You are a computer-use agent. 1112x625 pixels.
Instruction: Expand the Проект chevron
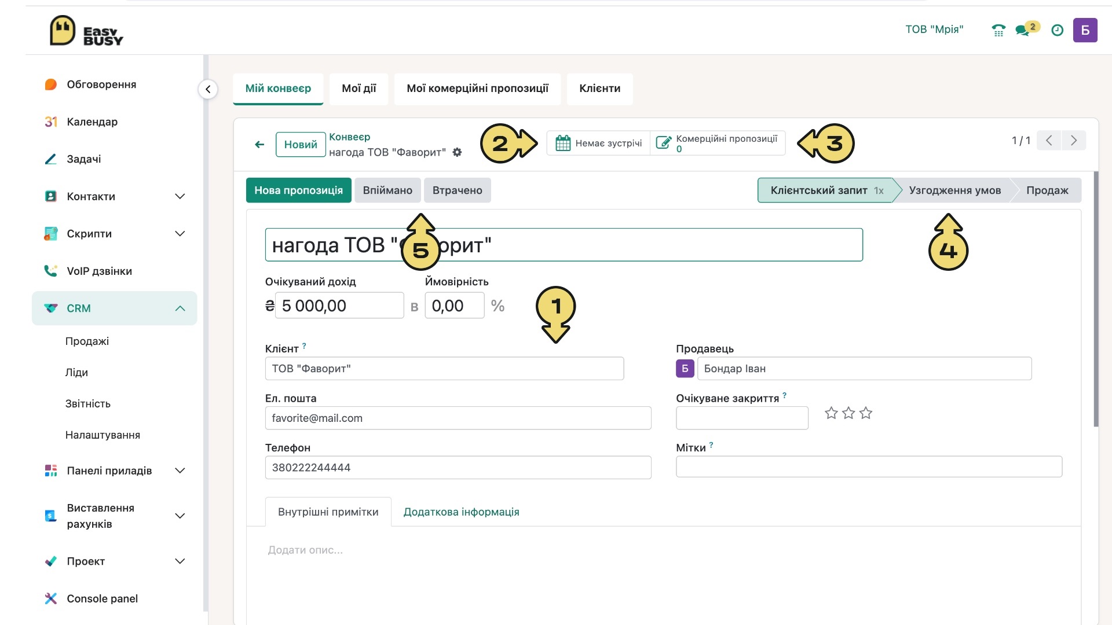pyautogui.click(x=180, y=561)
